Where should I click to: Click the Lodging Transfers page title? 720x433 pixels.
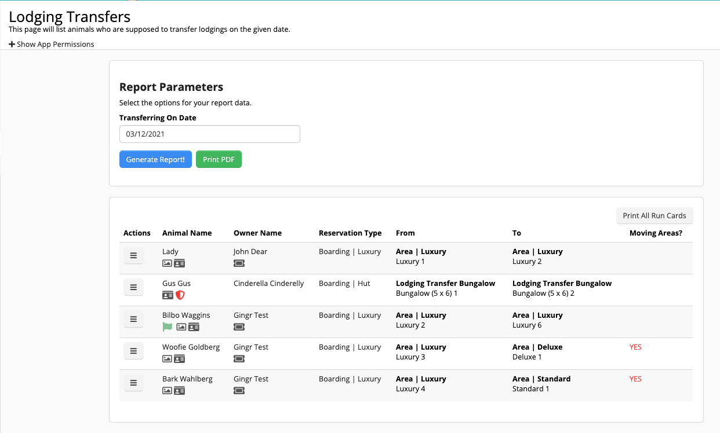coord(70,17)
